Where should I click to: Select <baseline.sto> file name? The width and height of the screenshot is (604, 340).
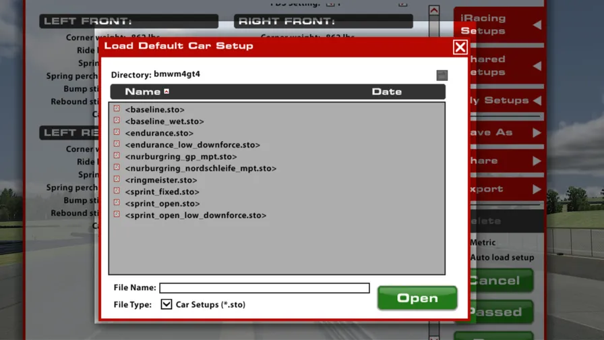pos(155,109)
